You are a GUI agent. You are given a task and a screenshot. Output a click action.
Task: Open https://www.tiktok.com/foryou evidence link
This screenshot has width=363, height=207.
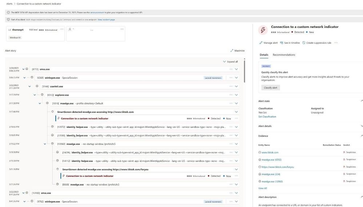tap(278, 167)
